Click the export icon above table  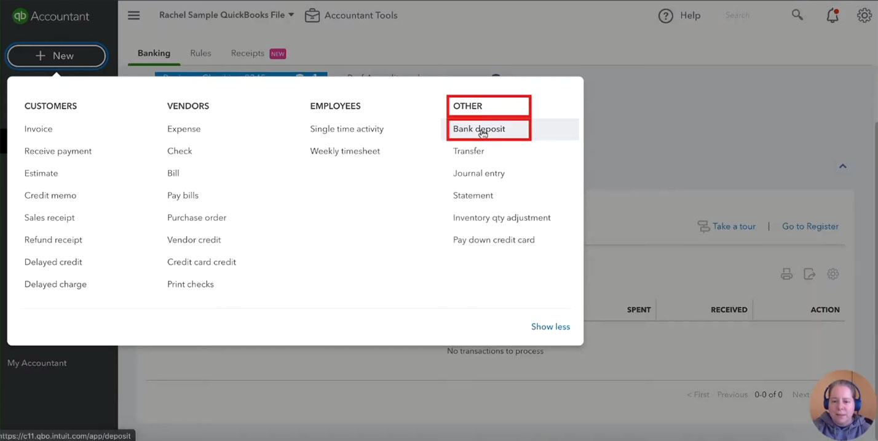click(x=810, y=274)
